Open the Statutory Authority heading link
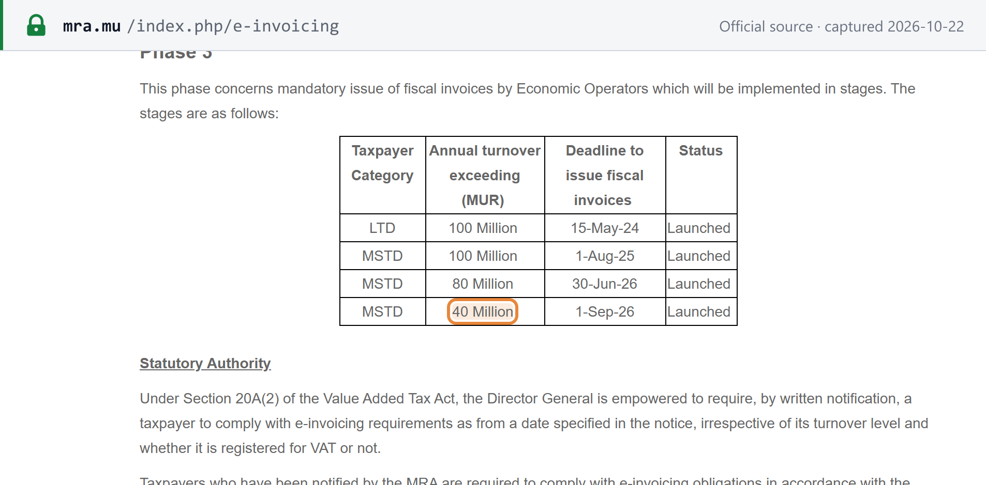Viewport: 986px width, 485px height. pos(205,363)
